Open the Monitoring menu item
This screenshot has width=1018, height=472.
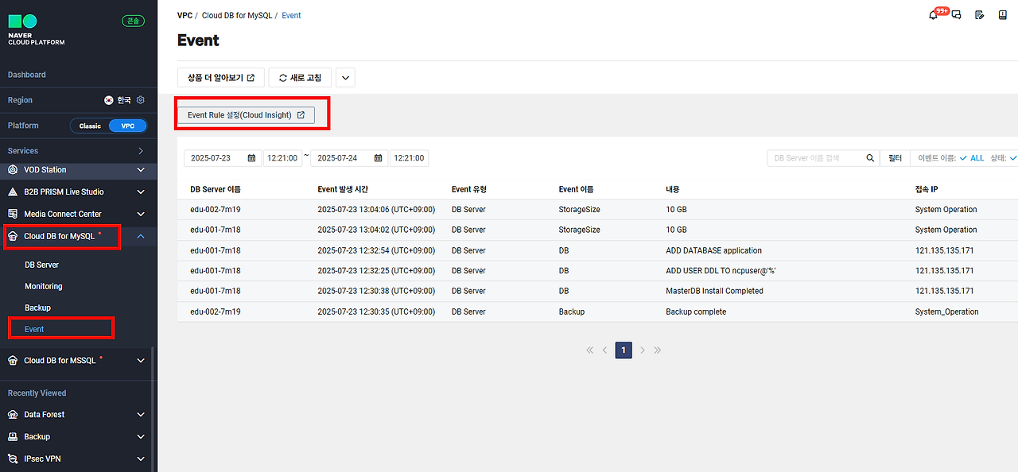click(x=44, y=286)
